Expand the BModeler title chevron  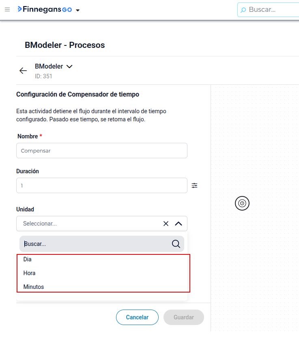tap(69, 67)
